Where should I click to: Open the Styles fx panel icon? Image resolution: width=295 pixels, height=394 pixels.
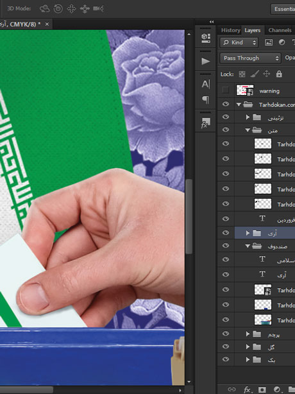(x=206, y=123)
